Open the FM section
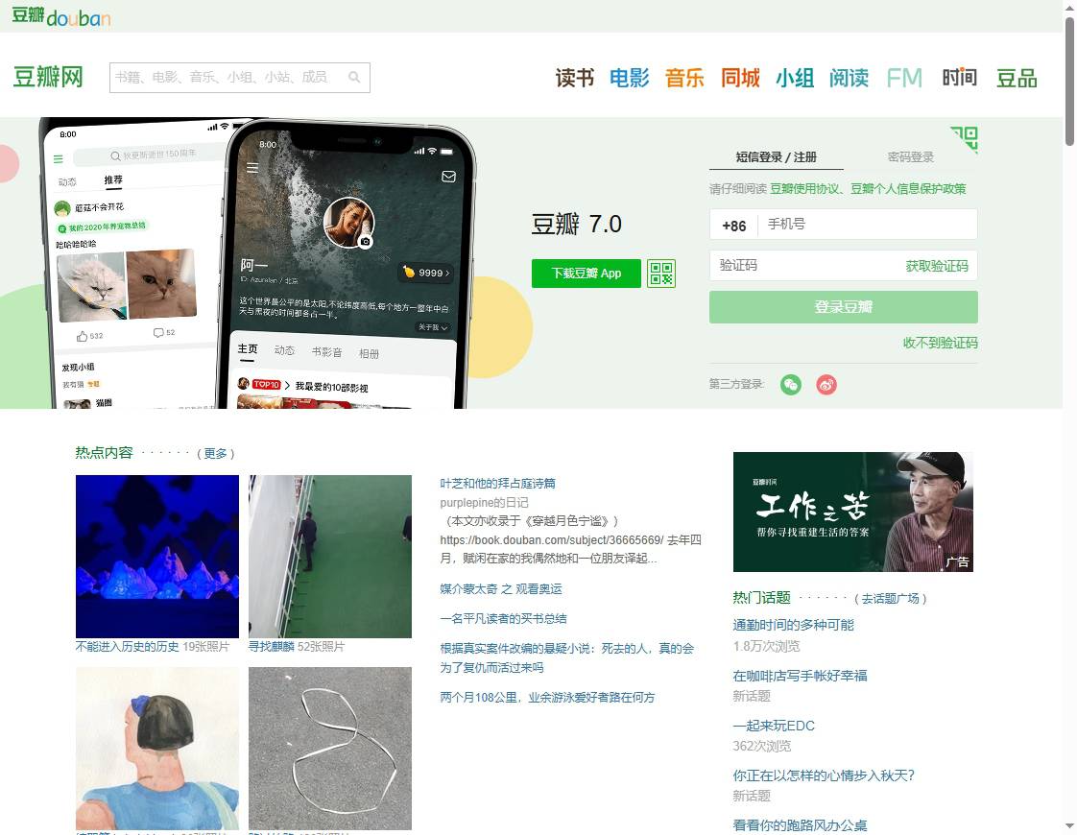The height and width of the screenshot is (835, 1077). (904, 78)
